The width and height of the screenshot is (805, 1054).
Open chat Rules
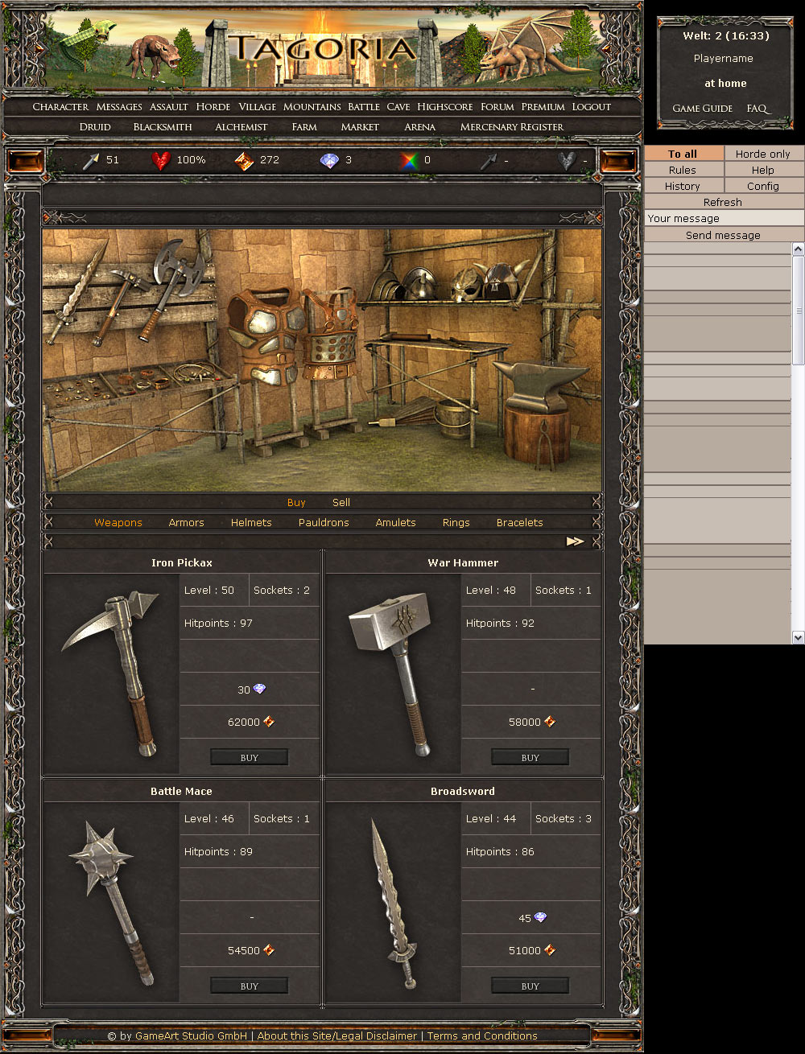pos(683,170)
